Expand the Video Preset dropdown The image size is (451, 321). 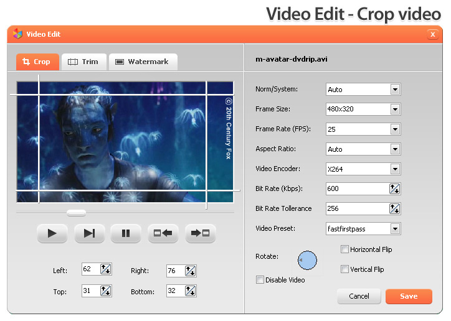(x=395, y=229)
